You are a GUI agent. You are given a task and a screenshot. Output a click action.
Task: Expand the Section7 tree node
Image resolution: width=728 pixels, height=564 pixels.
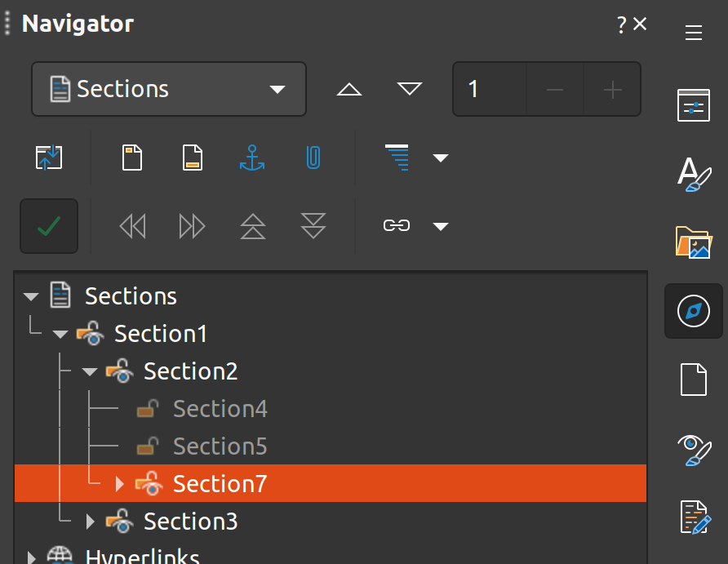tap(120, 484)
